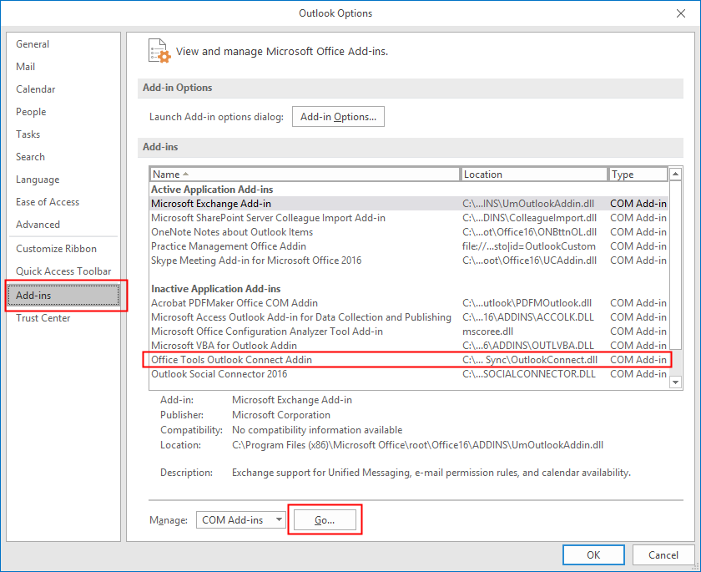Viewport: 701px width, 572px height.
Task: Click scroll up arrow of add-ins list
Action: coord(675,174)
